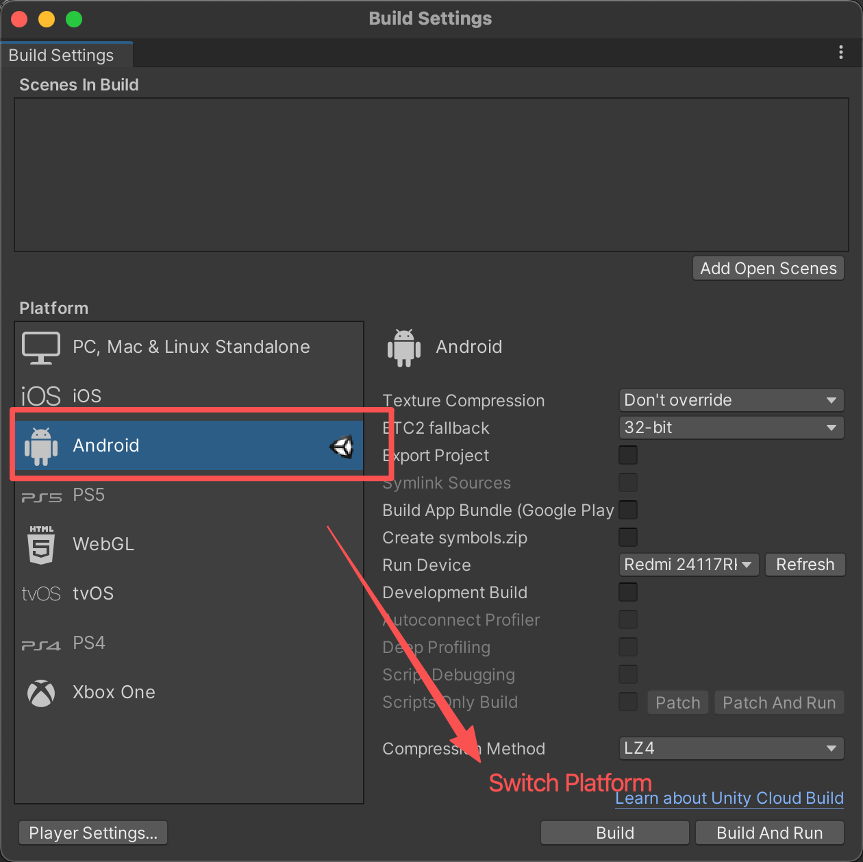Toggle the Autoconnect Profiler checkbox
The height and width of the screenshot is (862, 863).
point(628,619)
